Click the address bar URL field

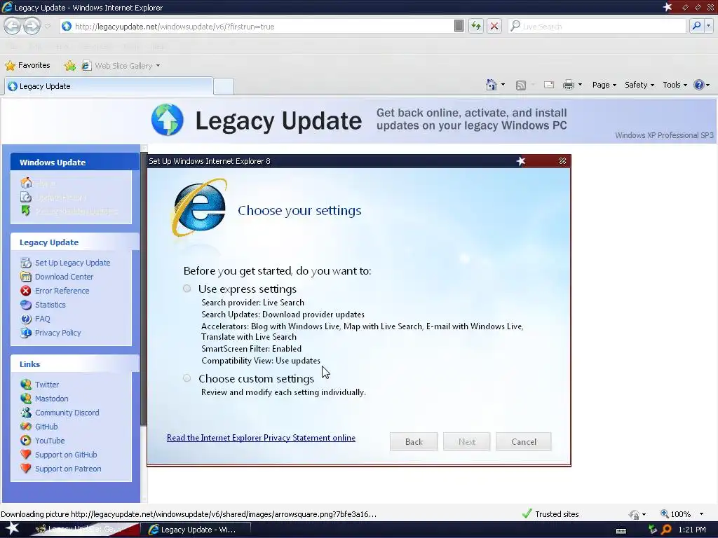click(257, 27)
